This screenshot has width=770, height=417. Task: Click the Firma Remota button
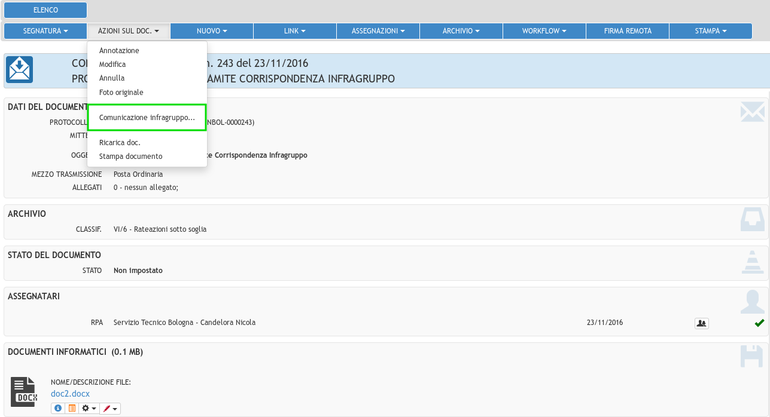point(628,31)
